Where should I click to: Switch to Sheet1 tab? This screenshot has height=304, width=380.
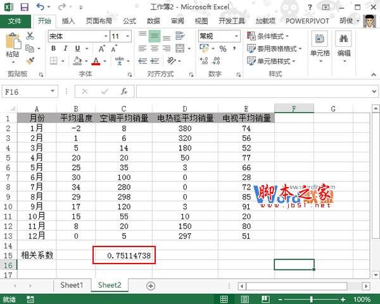[x=72, y=285]
